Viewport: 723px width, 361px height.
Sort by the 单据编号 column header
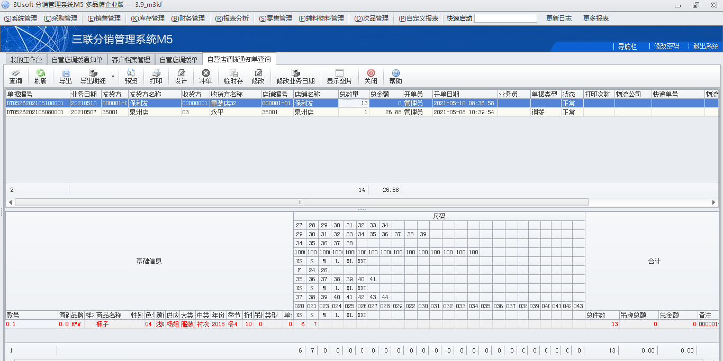(38, 94)
